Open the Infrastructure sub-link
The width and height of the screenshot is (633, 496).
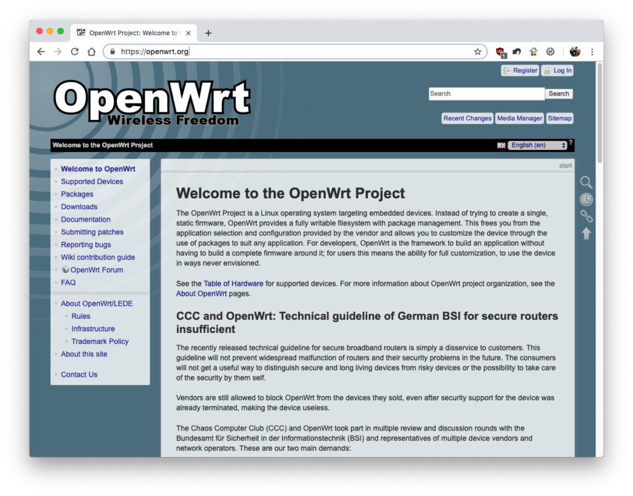point(93,329)
